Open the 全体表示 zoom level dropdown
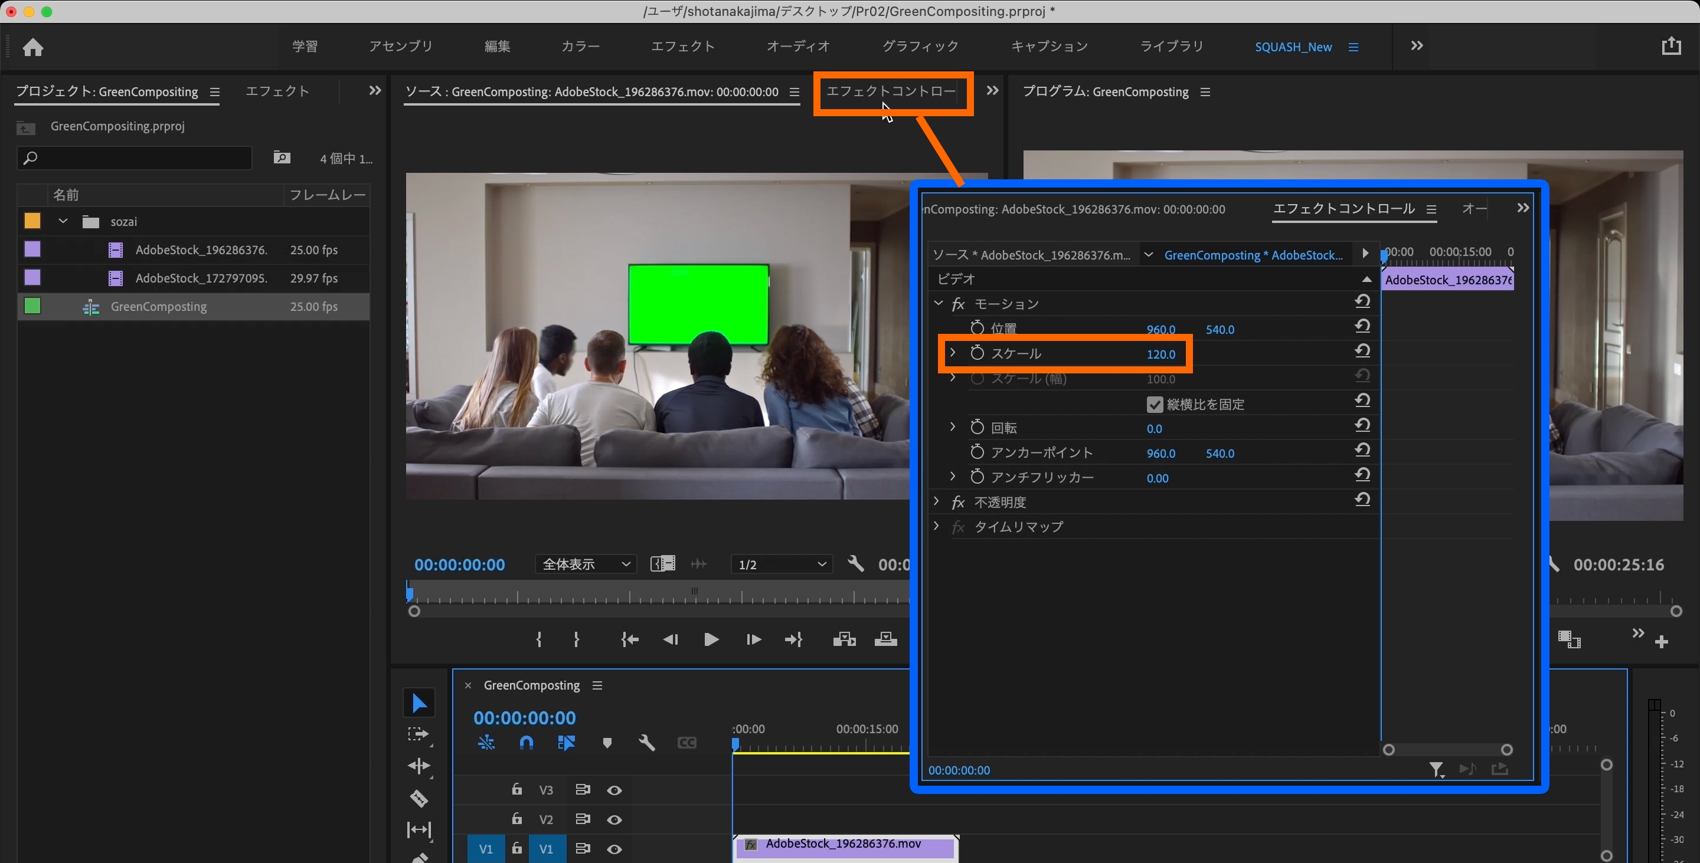 coord(586,565)
